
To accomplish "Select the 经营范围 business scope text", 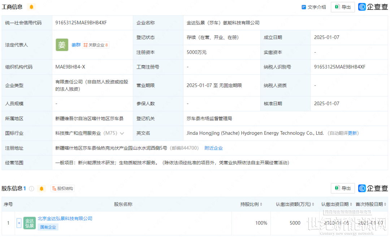I will coord(172,163).
